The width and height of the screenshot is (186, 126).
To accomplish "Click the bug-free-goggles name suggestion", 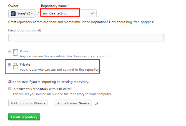I will [140, 22].
